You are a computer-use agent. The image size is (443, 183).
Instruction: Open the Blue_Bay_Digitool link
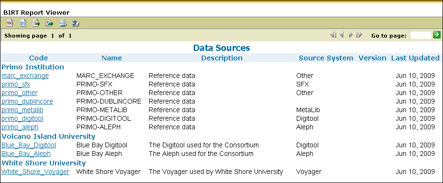(x=29, y=145)
